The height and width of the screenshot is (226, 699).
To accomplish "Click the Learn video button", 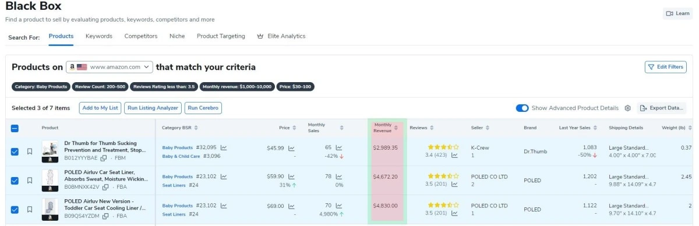I will point(677,13).
